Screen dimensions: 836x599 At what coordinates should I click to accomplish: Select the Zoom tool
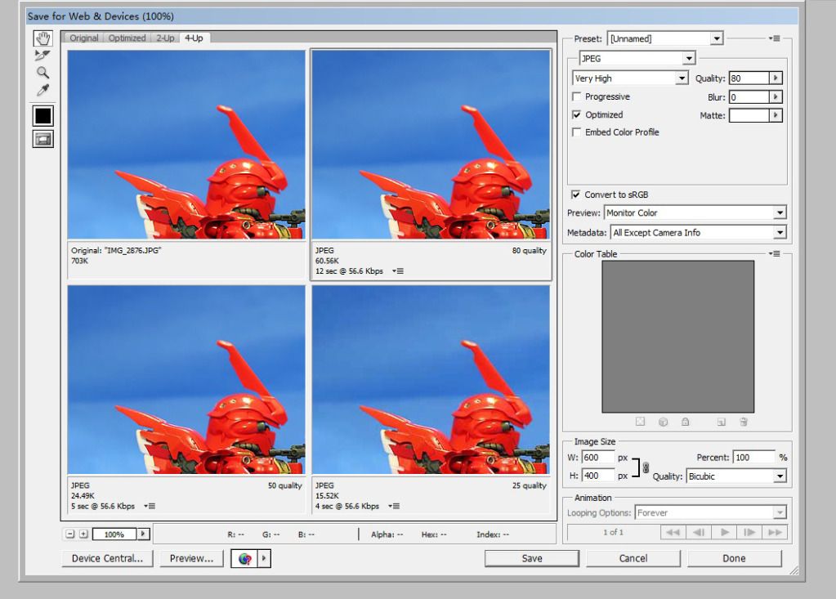coord(42,73)
